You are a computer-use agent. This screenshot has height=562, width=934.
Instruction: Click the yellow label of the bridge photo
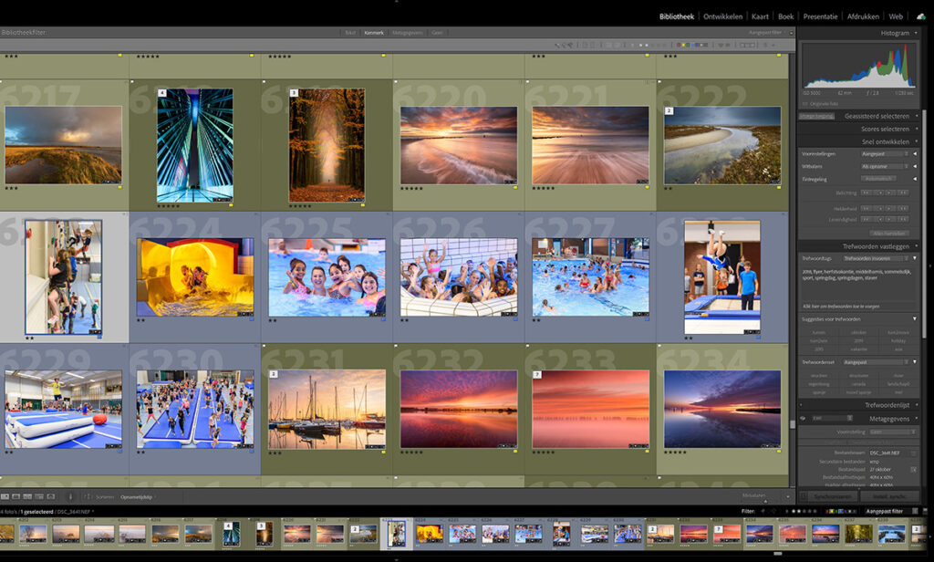(231, 205)
